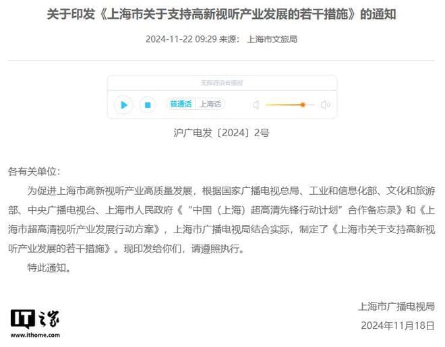The height and width of the screenshot is (347, 445).
Task: Stop the audio reading with the square button
Action: coord(147,105)
